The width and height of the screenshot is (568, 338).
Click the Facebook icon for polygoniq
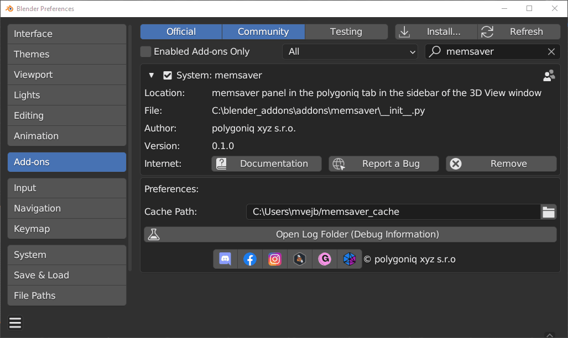pyautogui.click(x=249, y=258)
